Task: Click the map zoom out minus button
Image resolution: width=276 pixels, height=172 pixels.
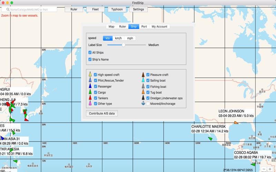Action: pyautogui.click(x=264, y=169)
